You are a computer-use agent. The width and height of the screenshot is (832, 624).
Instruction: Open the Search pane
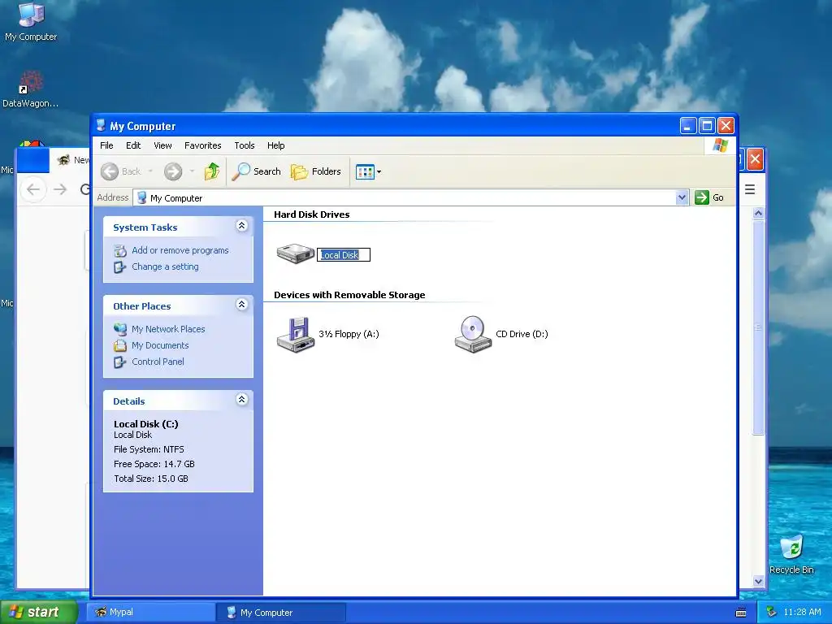(x=257, y=171)
